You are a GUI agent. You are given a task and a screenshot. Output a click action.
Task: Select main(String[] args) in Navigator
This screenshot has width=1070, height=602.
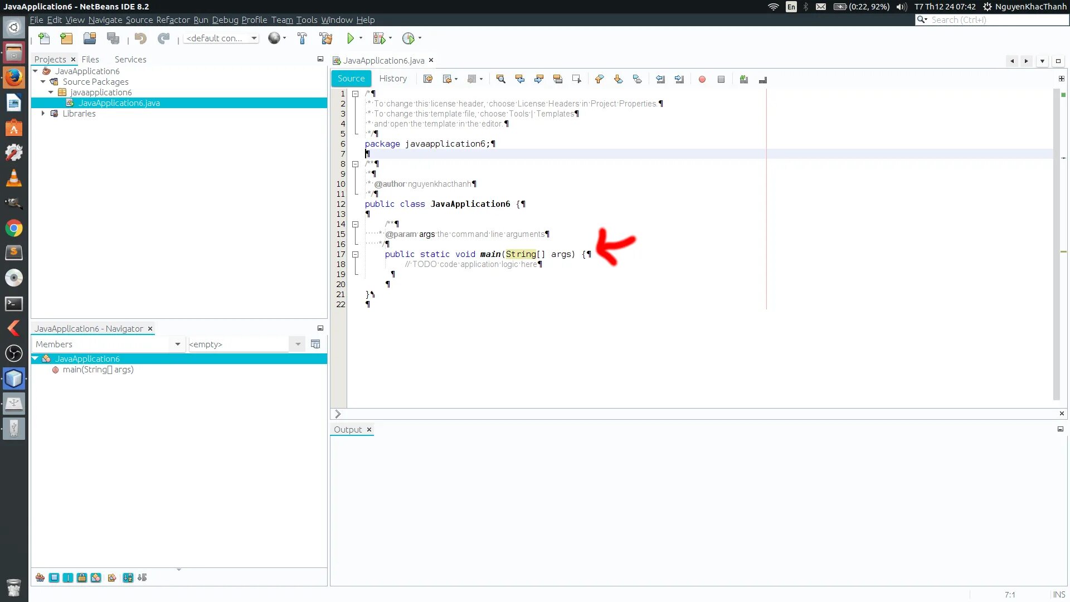[x=98, y=370]
